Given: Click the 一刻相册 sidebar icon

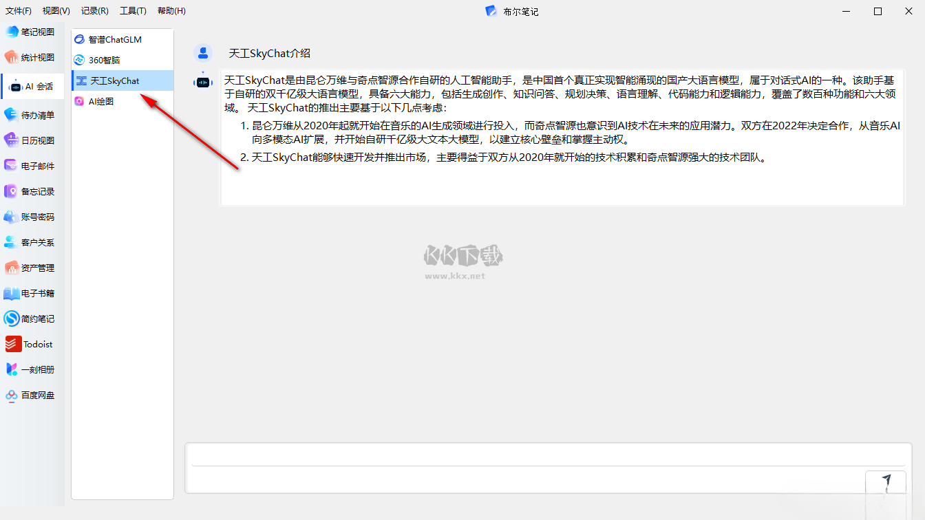Looking at the screenshot, I should (x=12, y=369).
